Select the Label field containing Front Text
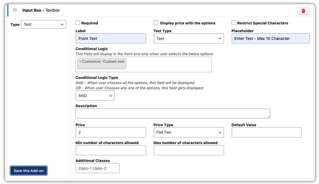This screenshot has width=319, height=184. click(111, 38)
